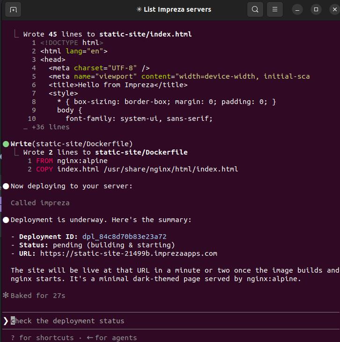This screenshot has width=340, height=342.
Task: Expand the '+36 lines' truncated output
Action: [x=46, y=127]
